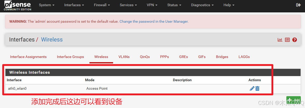This screenshot has height=108, width=305.
Task: Open the Bridges tab
Action: [x=222, y=57]
